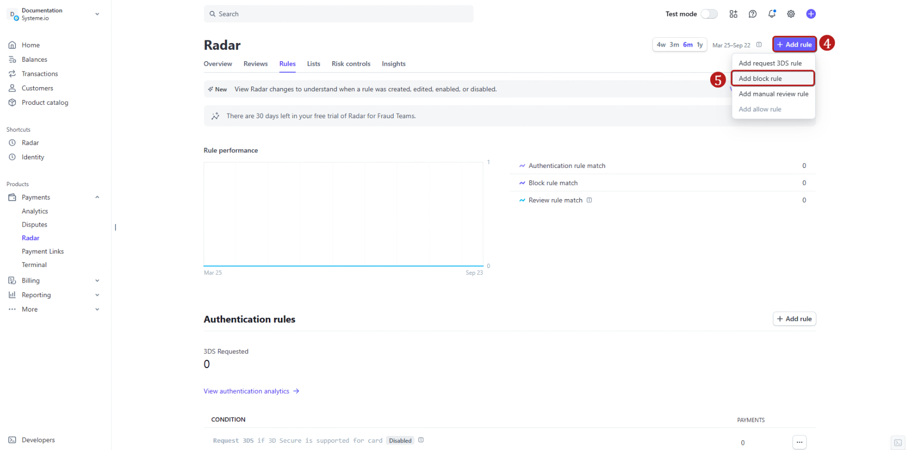Image resolution: width=906 pixels, height=450 pixels.
Task: Select the 1y time range
Action: click(x=699, y=45)
